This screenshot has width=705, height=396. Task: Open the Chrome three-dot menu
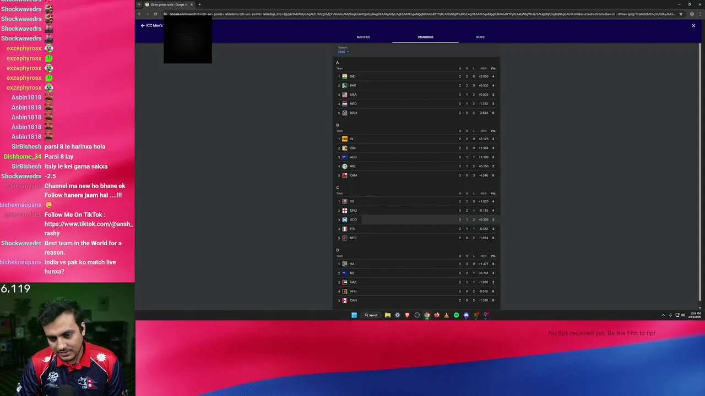(700, 14)
